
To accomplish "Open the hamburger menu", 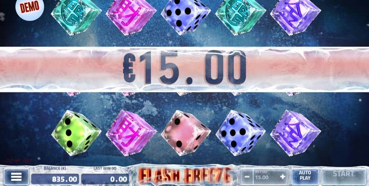I will coord(16,177).
